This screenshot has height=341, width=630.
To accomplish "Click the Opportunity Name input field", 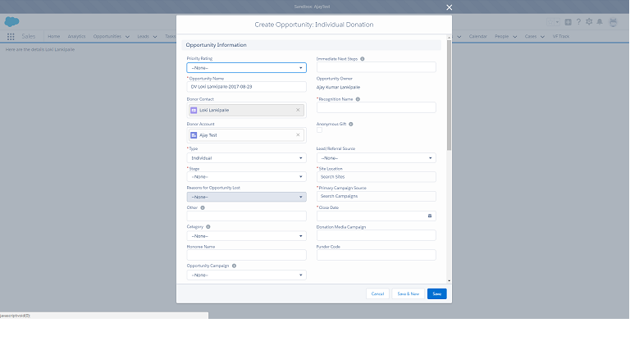I will [x=246, y=87].
